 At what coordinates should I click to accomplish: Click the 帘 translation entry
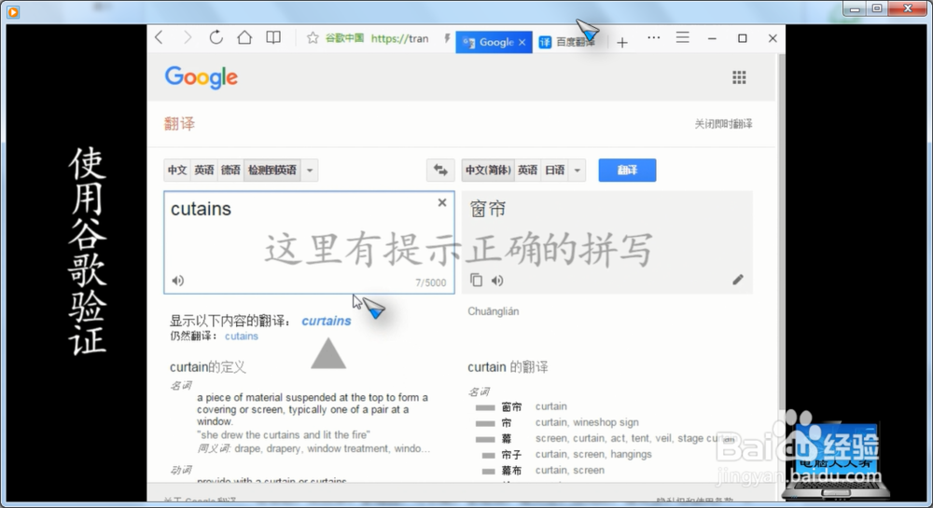[507, 422]
